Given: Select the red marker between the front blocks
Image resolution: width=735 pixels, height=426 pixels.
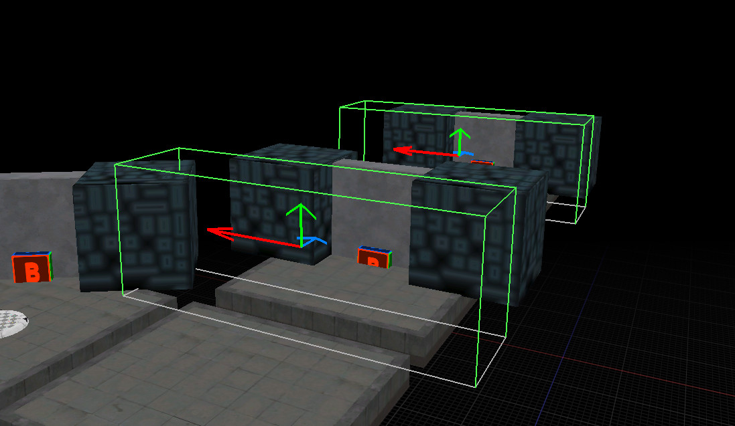Looking at the screenshot, I should click(375, 257).
